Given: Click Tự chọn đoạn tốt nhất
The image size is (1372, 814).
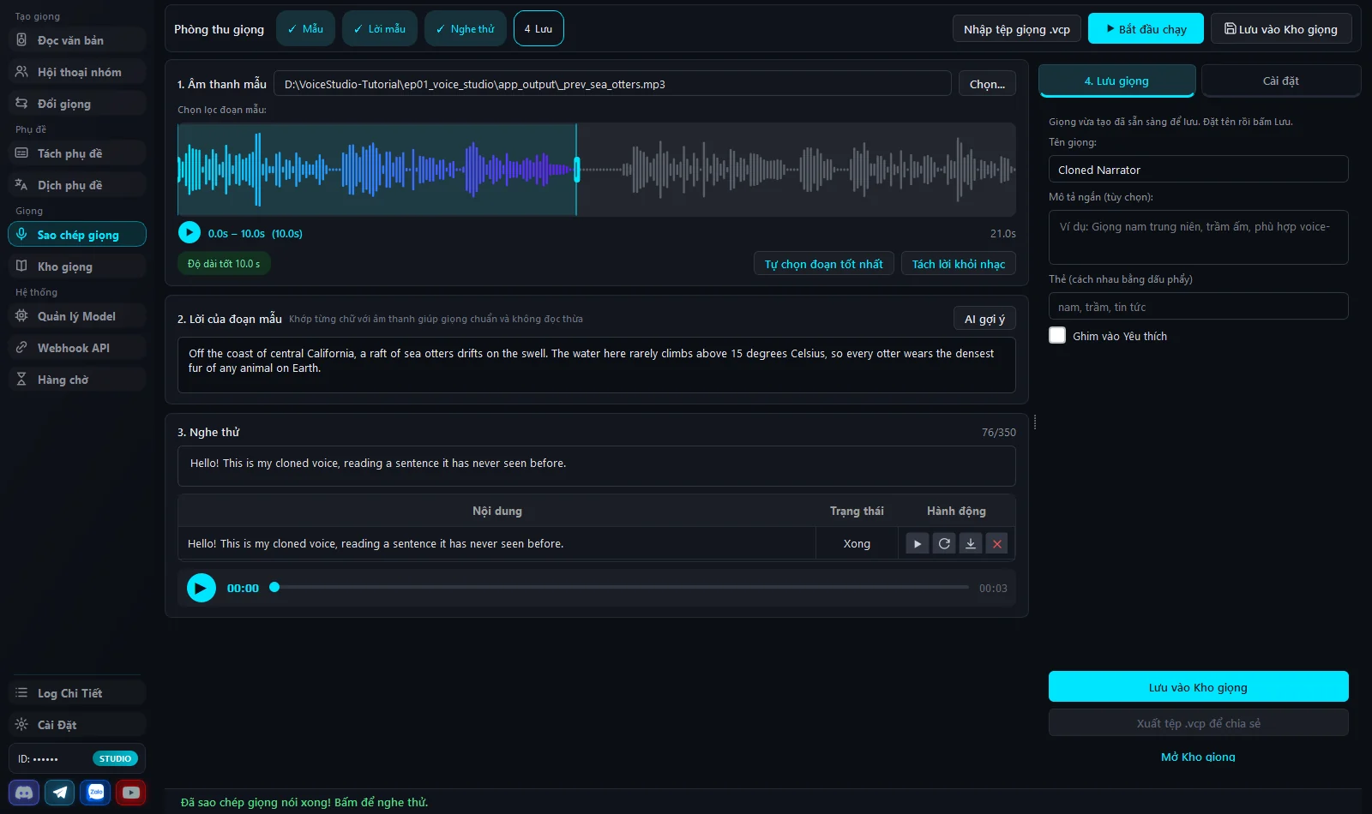Looking at the screenshot, I should (823, 263).
